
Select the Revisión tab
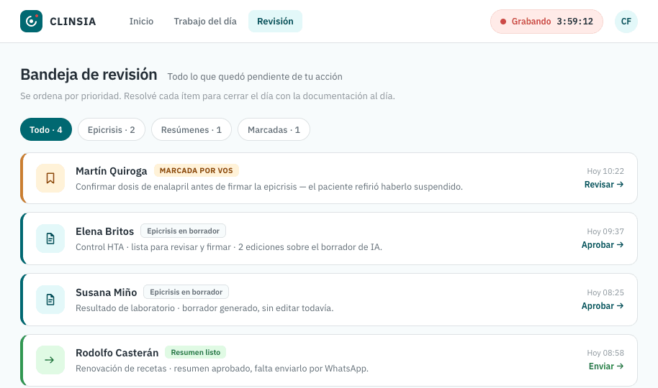pos(275,22)
